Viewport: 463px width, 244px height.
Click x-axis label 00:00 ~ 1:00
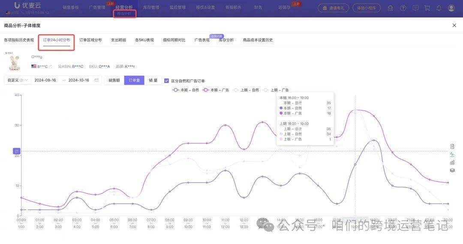click(x=21, y=223)
